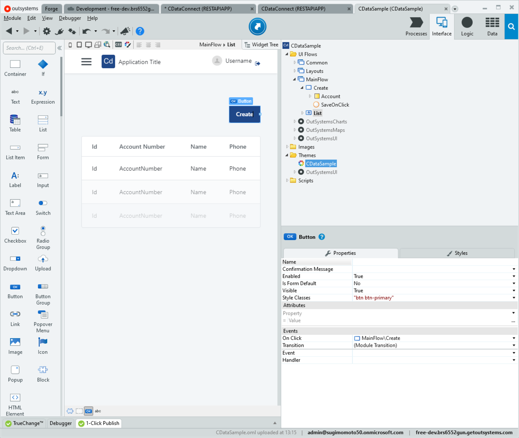The width and height of the screenshot is (519, 438).
Task: Click the toolbox search field
Action: 29,48
